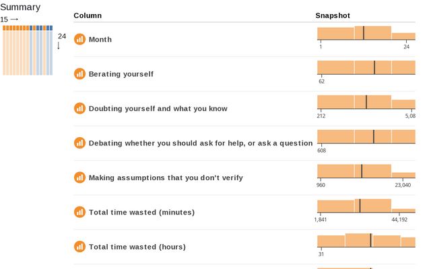This screenshot has height=269, width=431.
Task: Select the Berating yourself column label
Action: (121, 74)
